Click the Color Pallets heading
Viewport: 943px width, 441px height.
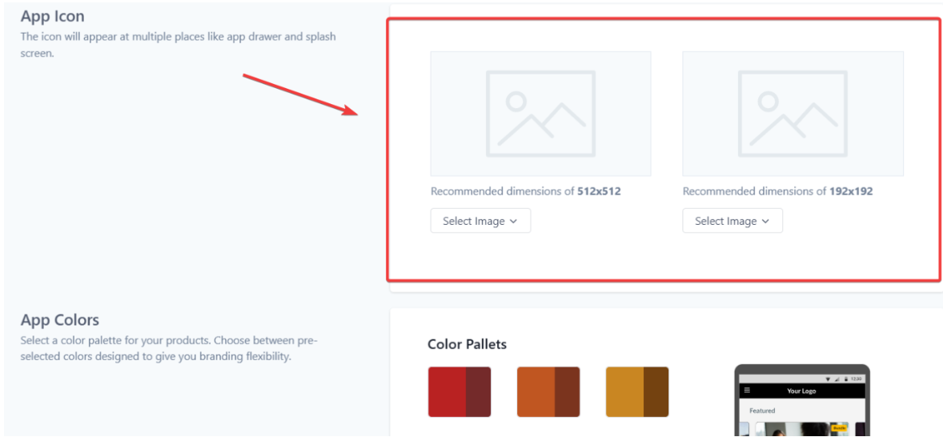pos(467,344)
